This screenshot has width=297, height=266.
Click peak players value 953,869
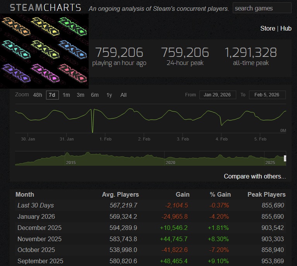(x=273, y=261)
